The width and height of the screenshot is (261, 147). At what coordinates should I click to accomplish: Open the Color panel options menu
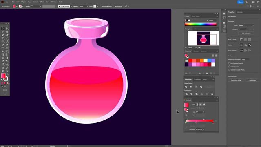click(217, 16)
